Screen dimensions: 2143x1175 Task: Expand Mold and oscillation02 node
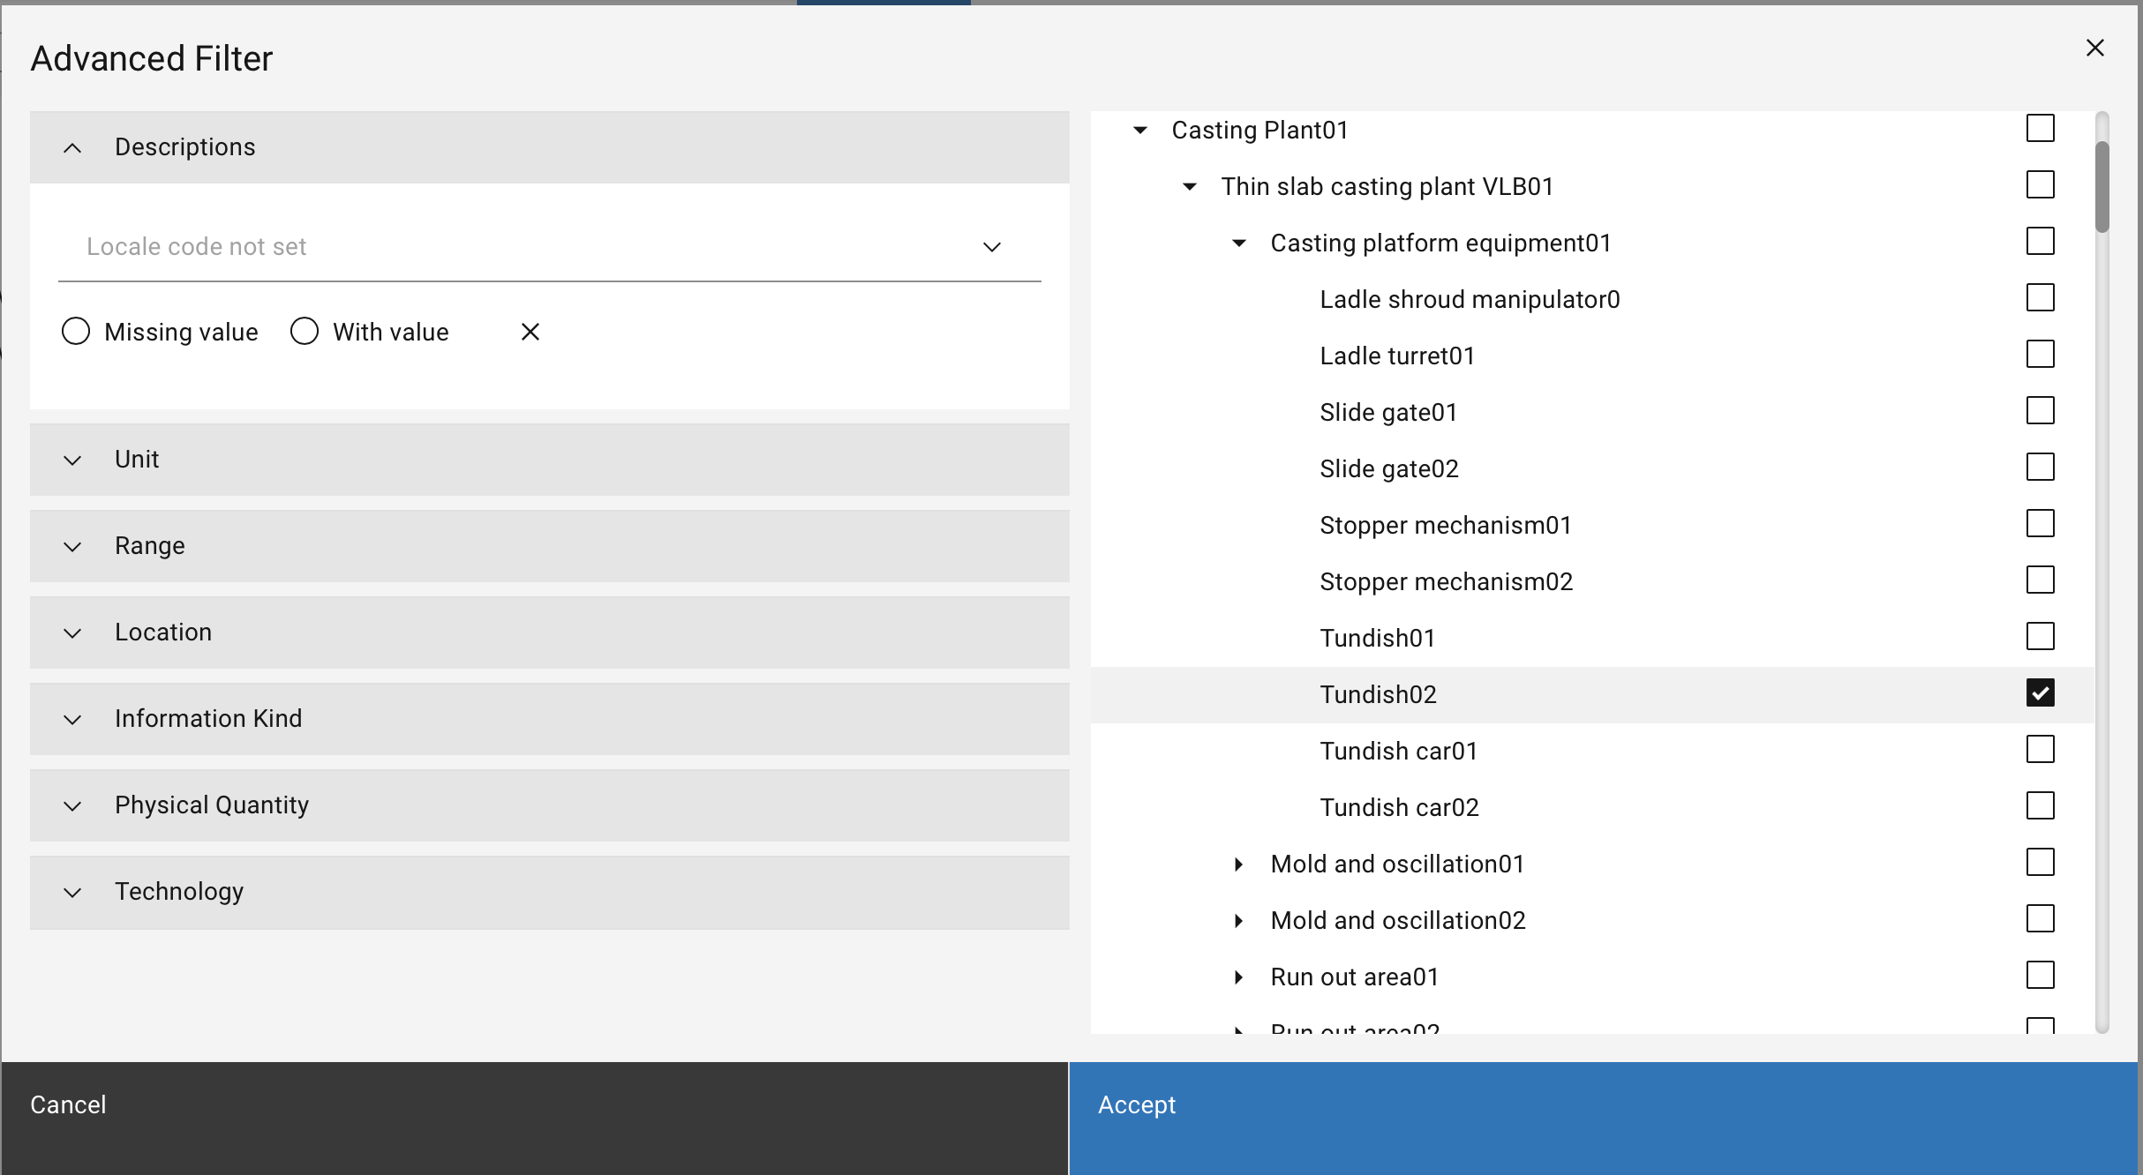pyautogui.click(x=1239, y=921)
